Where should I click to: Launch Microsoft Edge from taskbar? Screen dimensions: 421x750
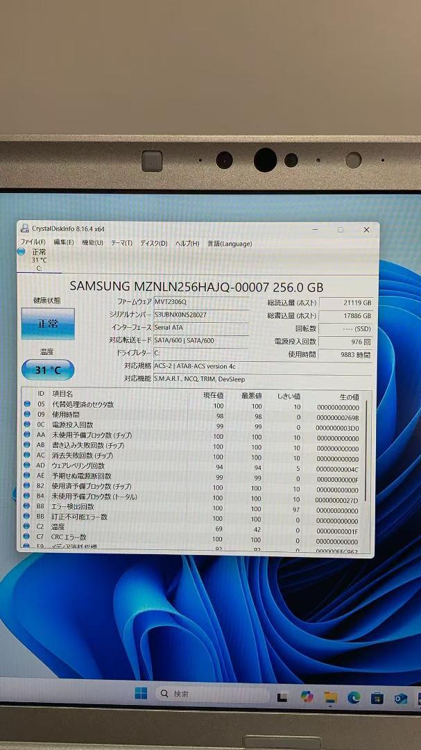click(x=354, y=699)
